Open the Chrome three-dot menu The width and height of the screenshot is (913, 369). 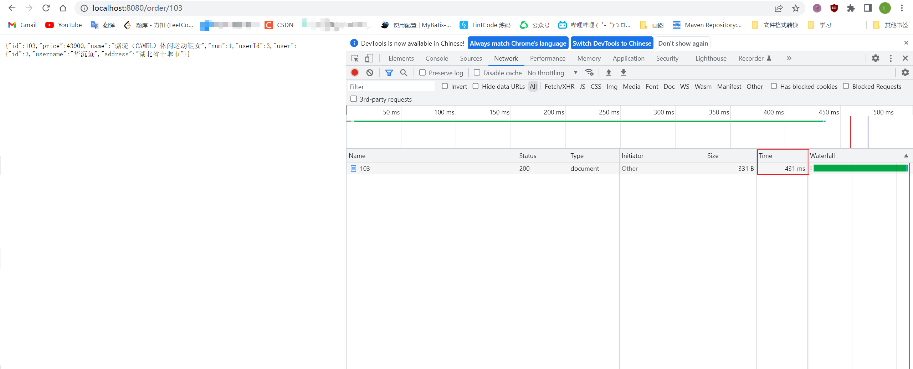point(902,8)
